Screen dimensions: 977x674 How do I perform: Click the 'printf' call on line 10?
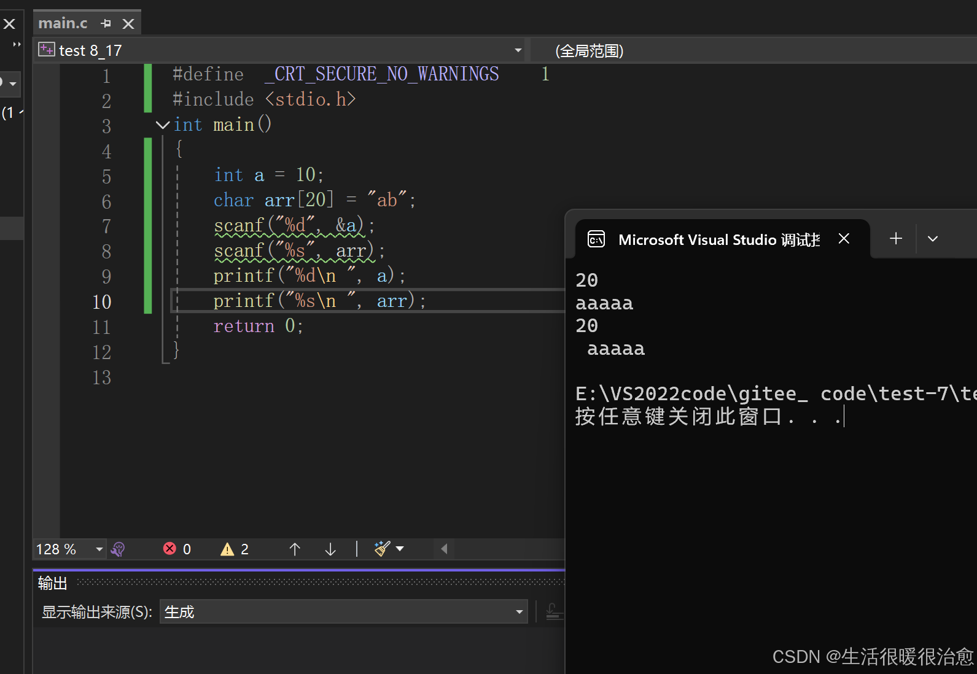pyautogui.click(x=244, y=301)
